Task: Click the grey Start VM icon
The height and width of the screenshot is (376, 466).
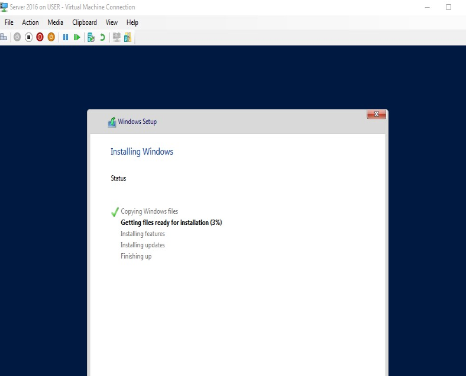Action: (17, 37)
